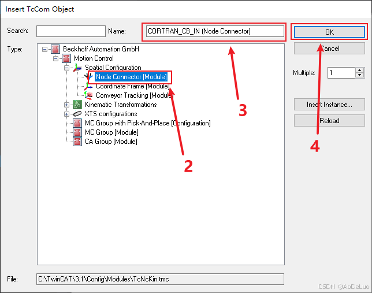372x293 pixels.
Task: Click the Multiple count field
Action: 341,73
